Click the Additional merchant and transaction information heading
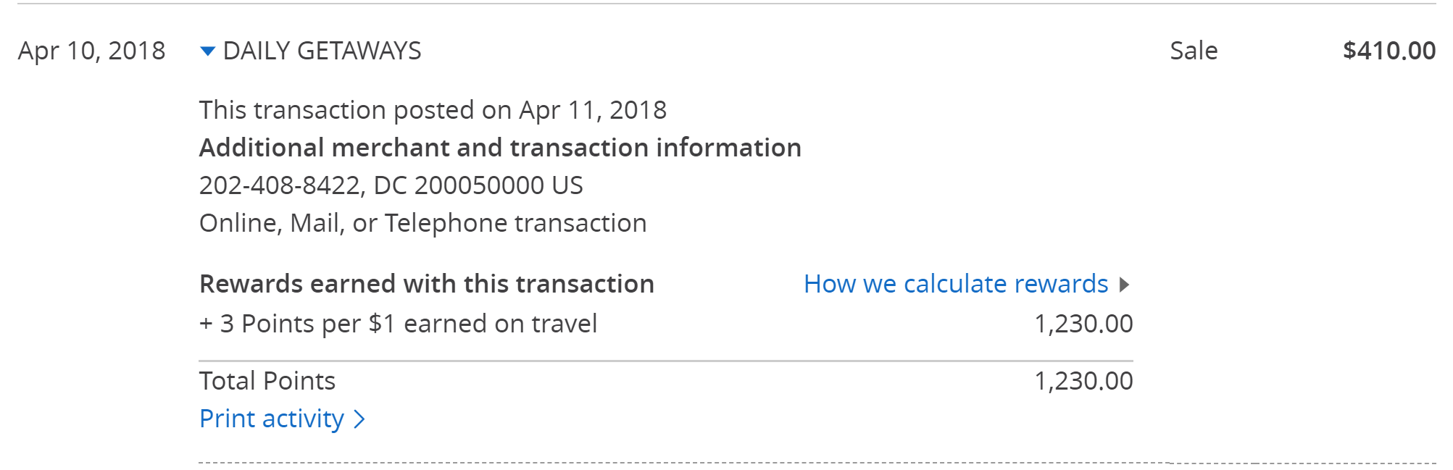This screenshot has height=470, width=1453. pyautogui.click(x=500, y=148)
